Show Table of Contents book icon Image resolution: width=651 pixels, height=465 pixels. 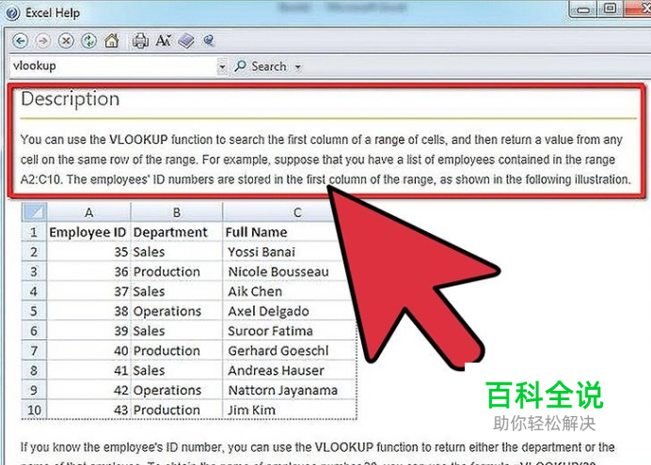point(186,40)
